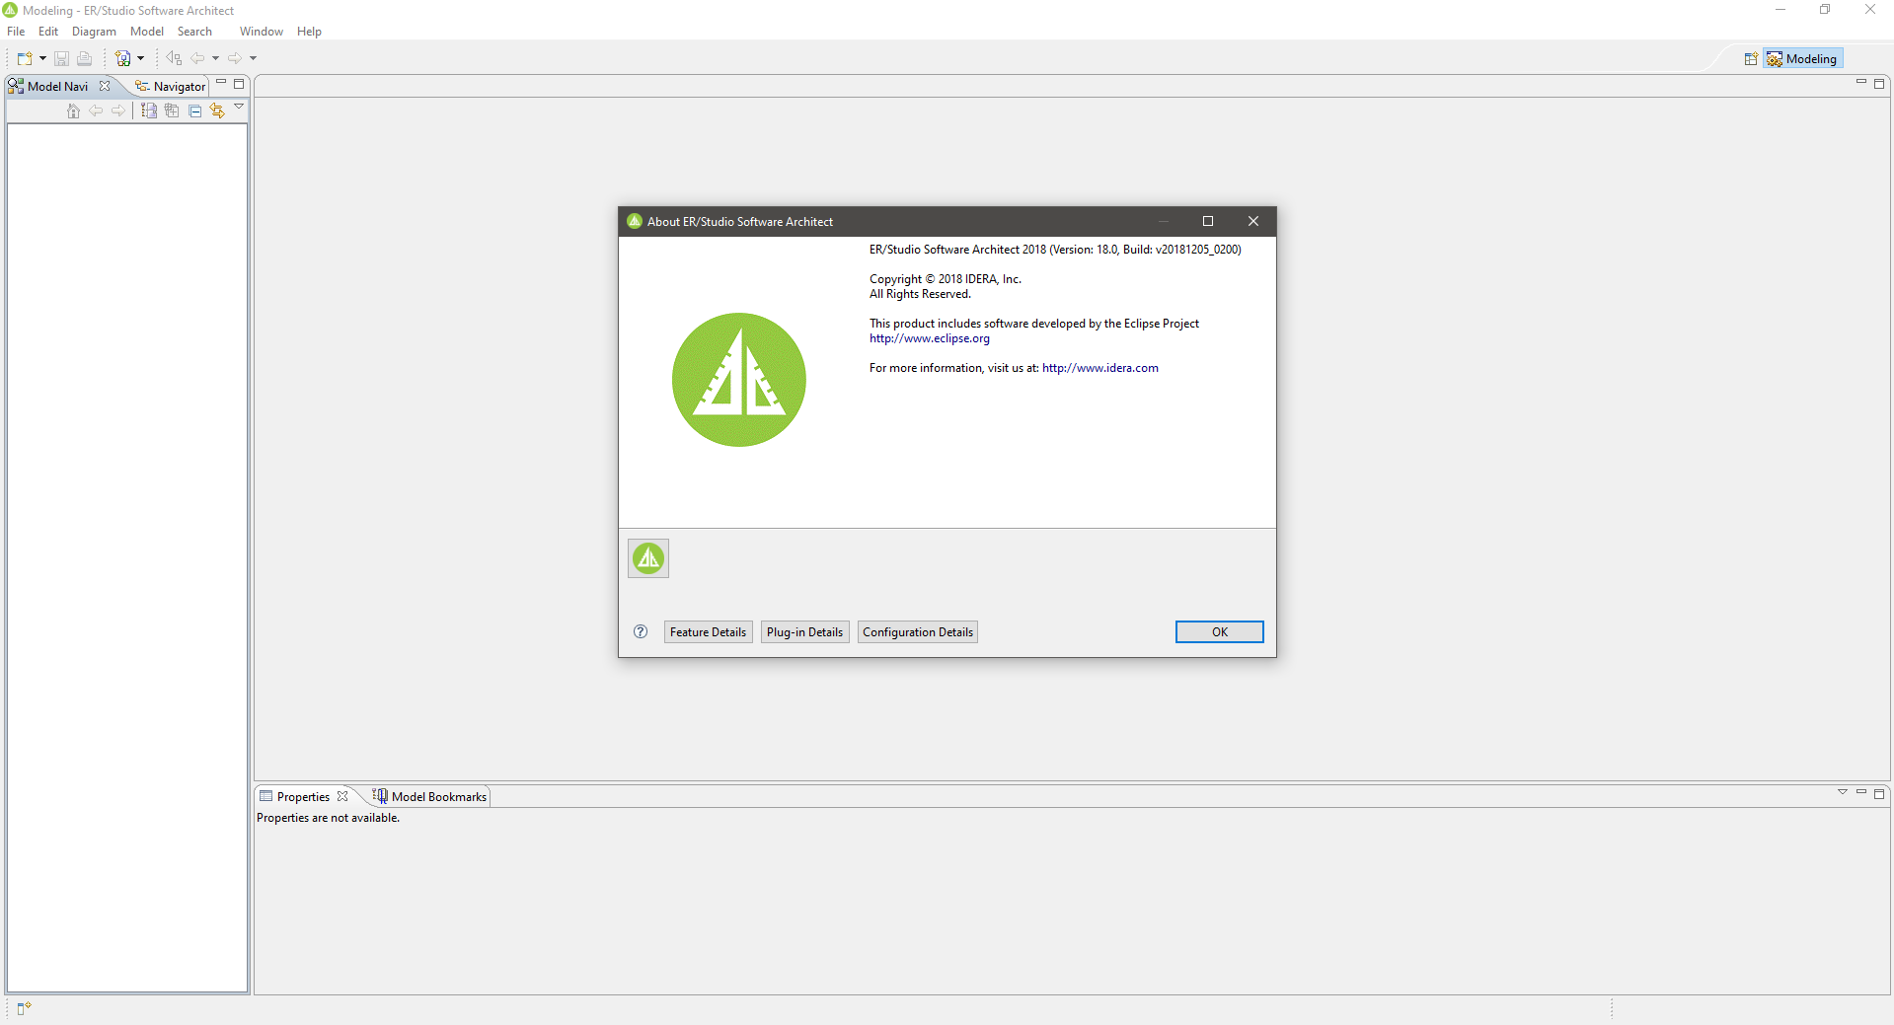This screenshot has width=1894, height=1025.
Task: Click the Back arrow in Model Navigator toolbar
Action: (x=96, y=110)
